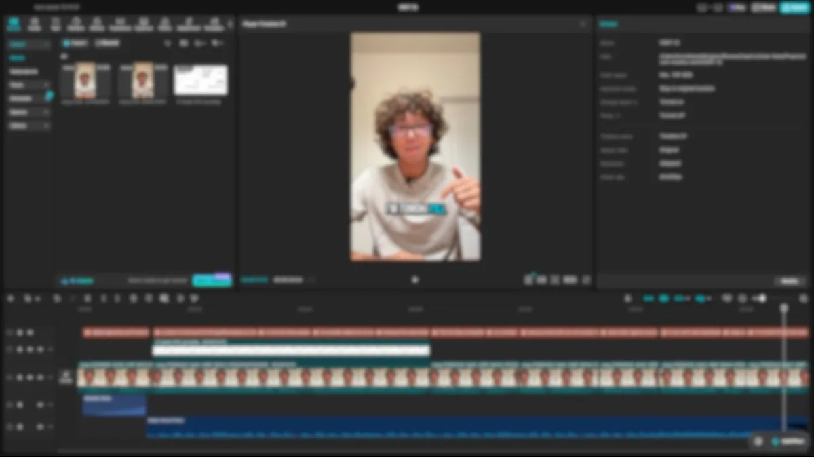Open the Transitions tab in top toolbar
Screen dimensions: 814x458
coord(120,24)
